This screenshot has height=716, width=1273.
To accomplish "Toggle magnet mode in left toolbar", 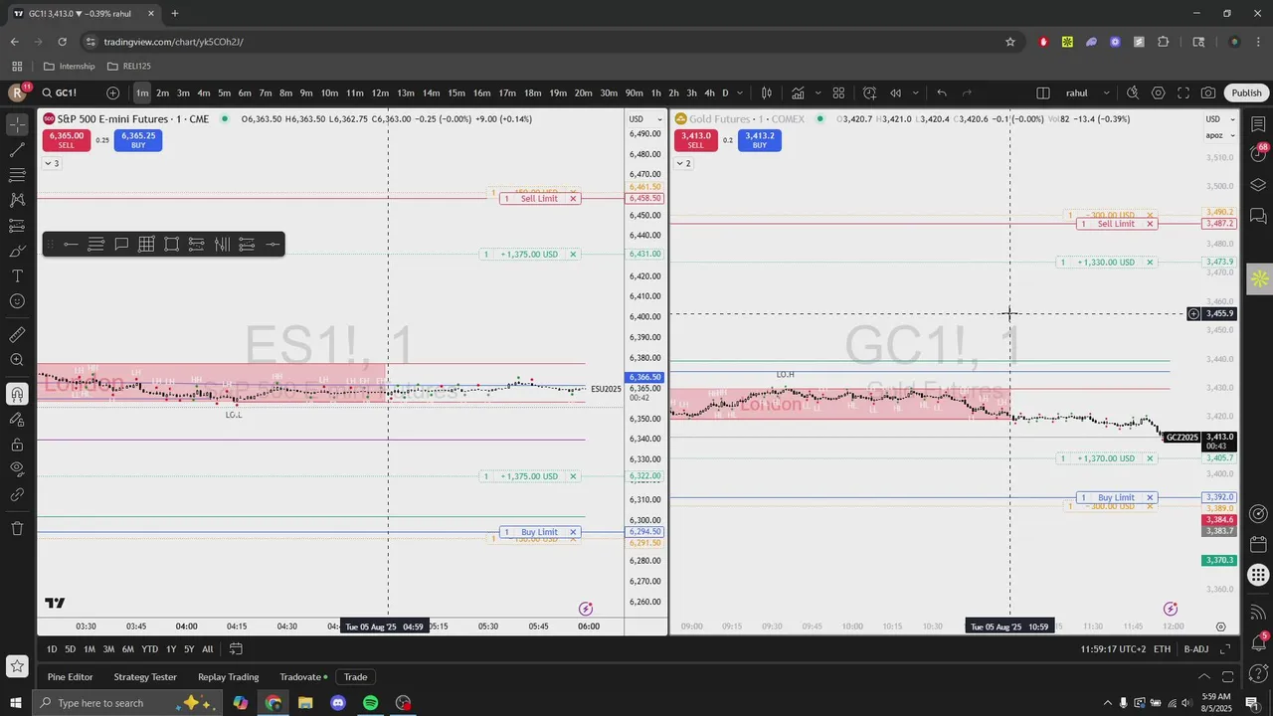I will tap(17, 394).
